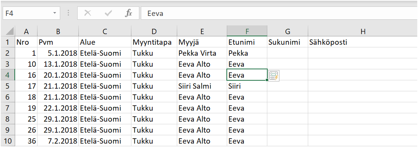This screenshot has height=147, width=418.
Task: Select the Etunimi cell containing Pekka
Action: coord(247,53)
